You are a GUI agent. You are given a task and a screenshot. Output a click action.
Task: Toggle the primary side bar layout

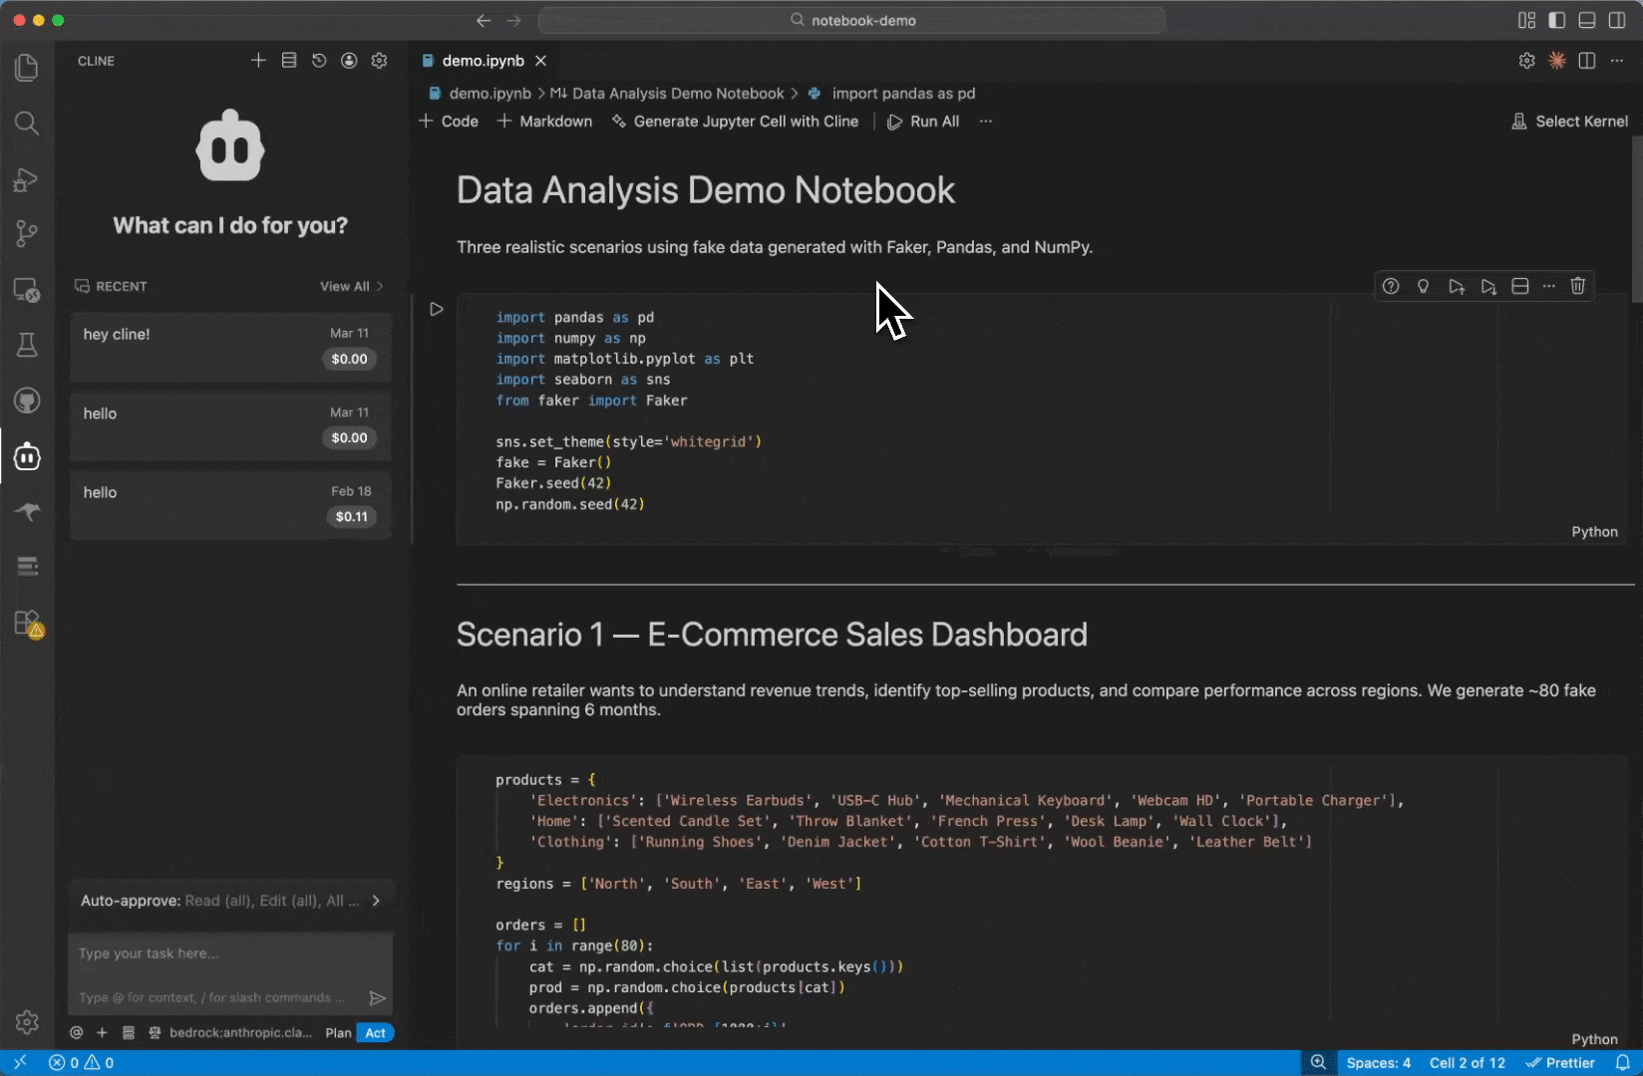coord(1556,20)
